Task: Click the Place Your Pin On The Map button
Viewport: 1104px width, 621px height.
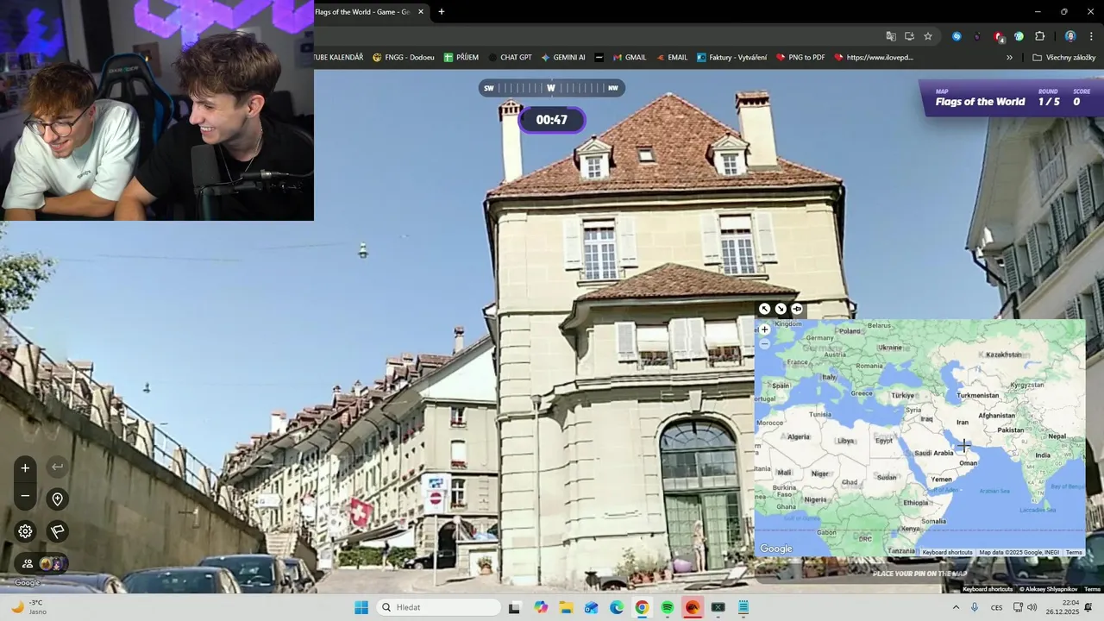Action: coord(919,574)
